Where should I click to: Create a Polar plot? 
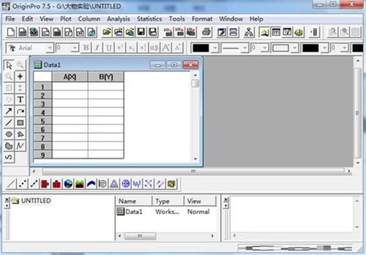pyautogui.click(x=102, y=184)
